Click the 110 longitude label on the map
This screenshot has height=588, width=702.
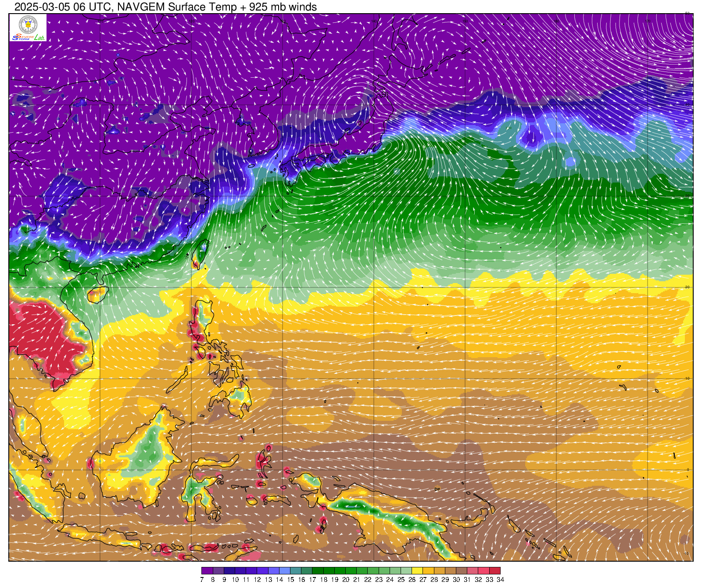tap(100, 21)
